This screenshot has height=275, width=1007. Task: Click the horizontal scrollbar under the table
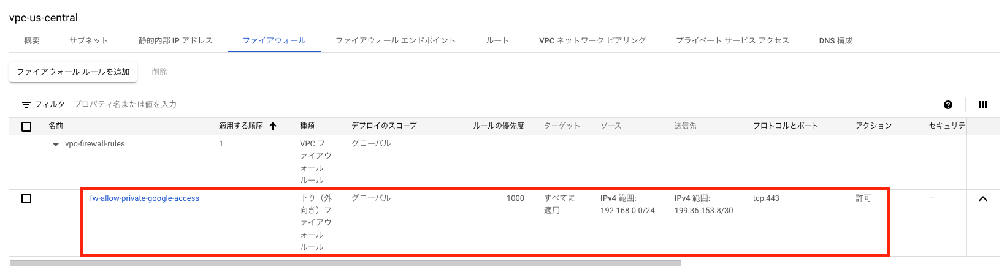click(345, 263)
